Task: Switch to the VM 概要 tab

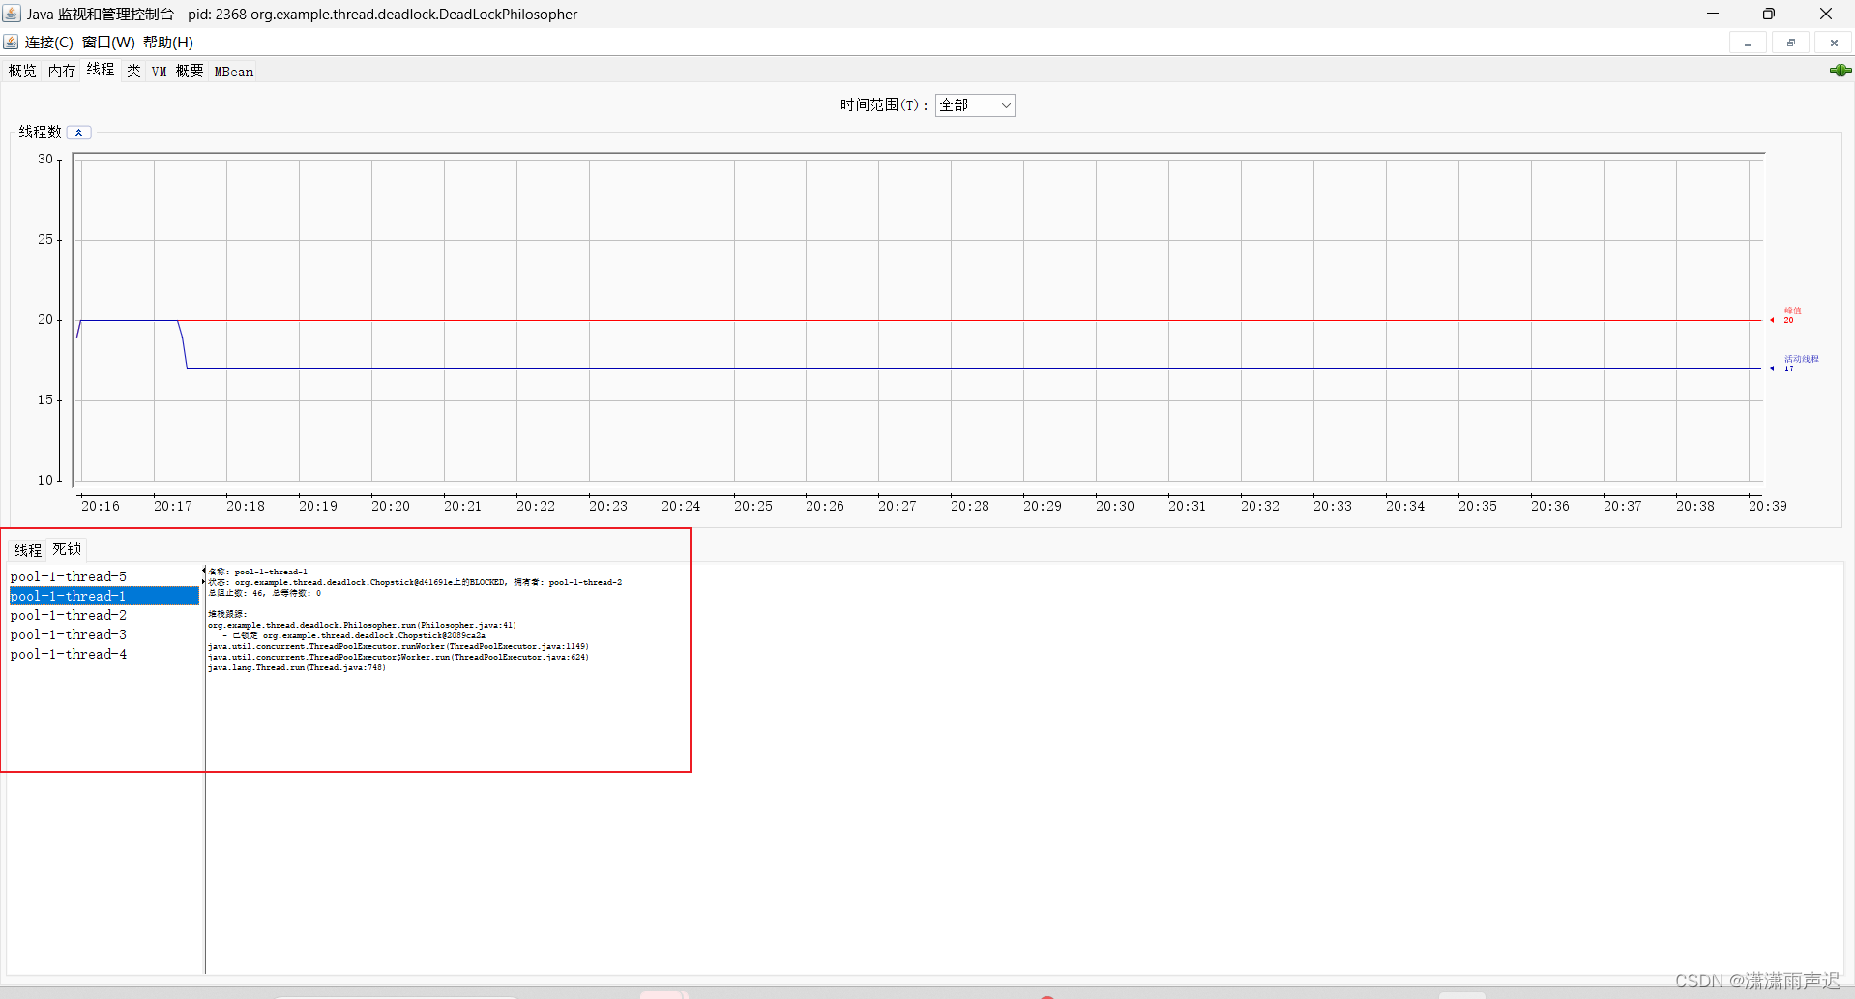Action: click(177, 72)
